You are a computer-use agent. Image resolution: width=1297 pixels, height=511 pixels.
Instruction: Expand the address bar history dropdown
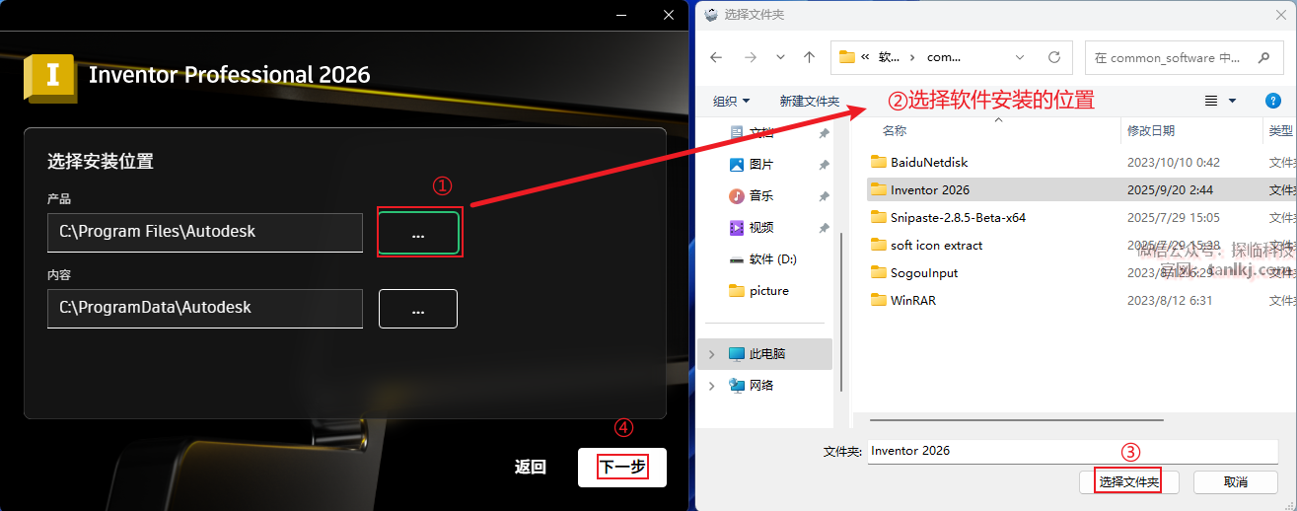pos(1022,57)
